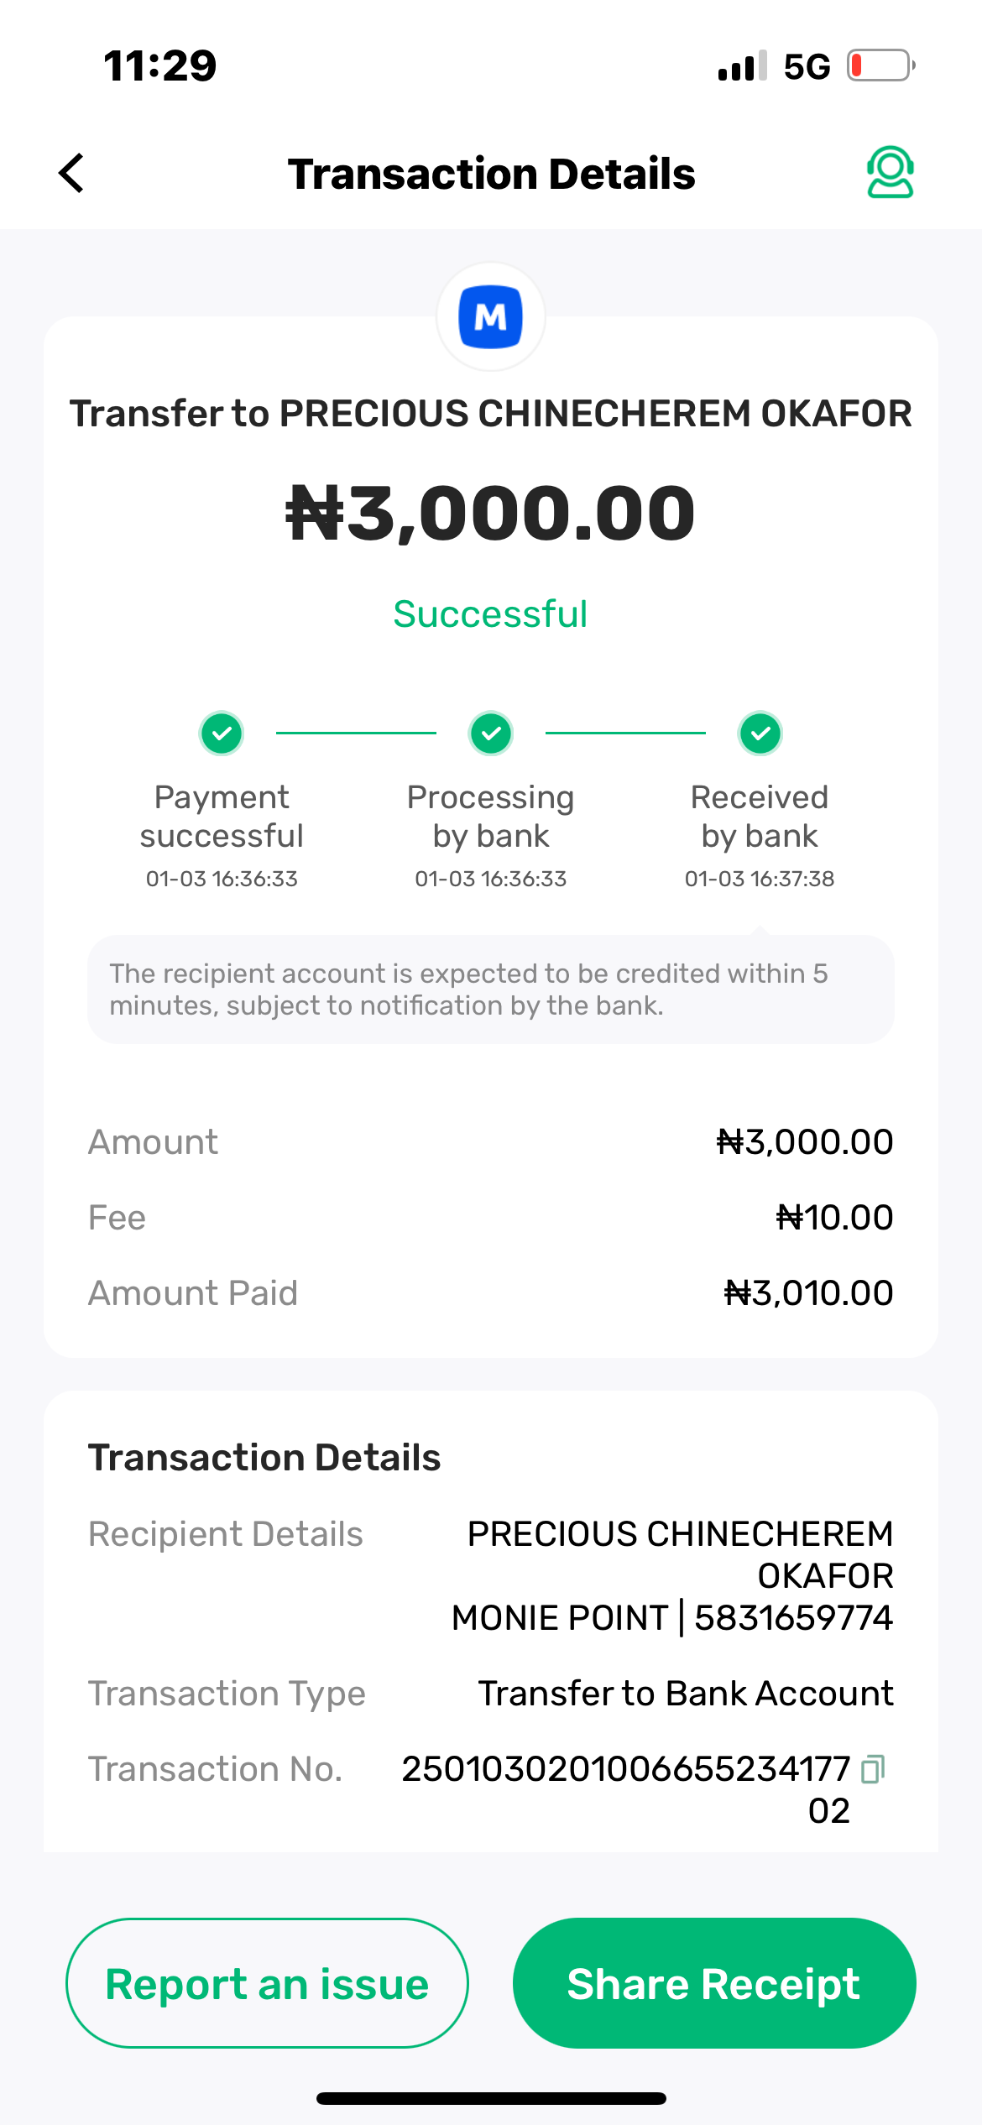Image resolution: width=982 pixels, height=2125 pixels.
Task: Tap the ₦3,000.00 headline amount
Action: coord(491,513)
